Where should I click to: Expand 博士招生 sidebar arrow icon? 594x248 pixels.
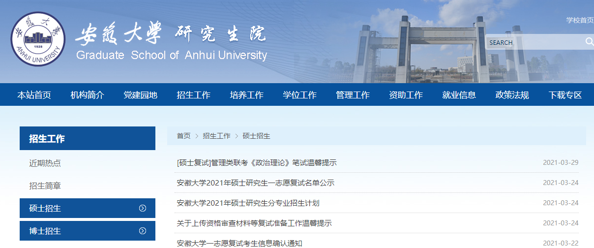(x=143, y=230)
